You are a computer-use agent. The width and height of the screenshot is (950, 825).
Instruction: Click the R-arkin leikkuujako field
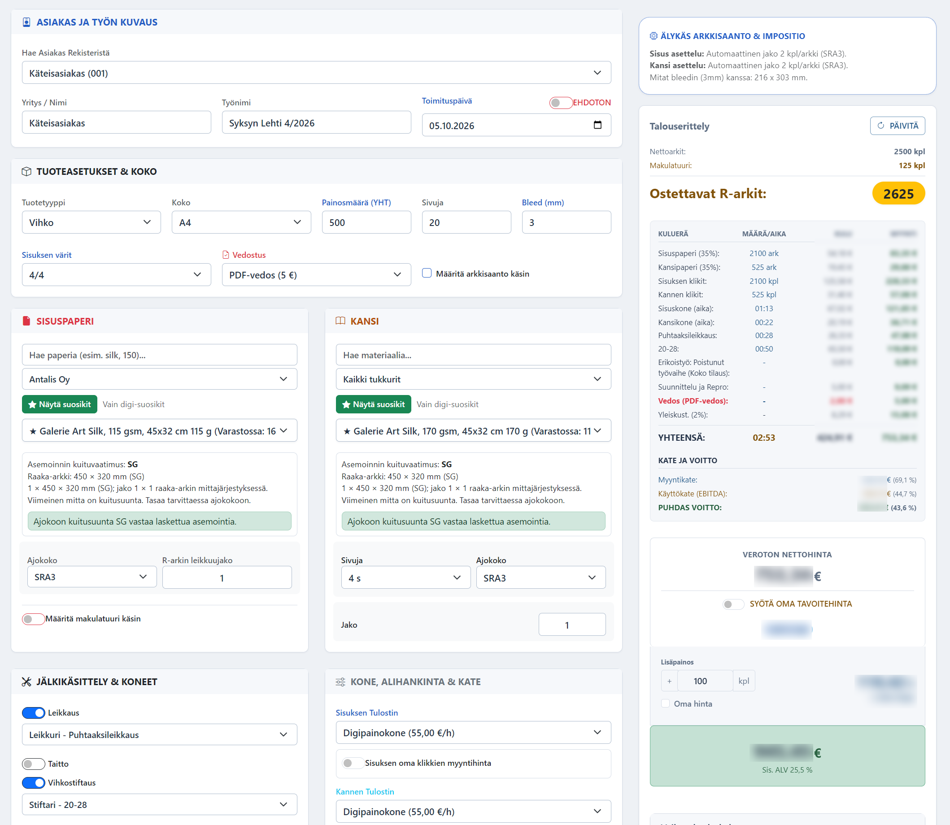click(227, 577)
